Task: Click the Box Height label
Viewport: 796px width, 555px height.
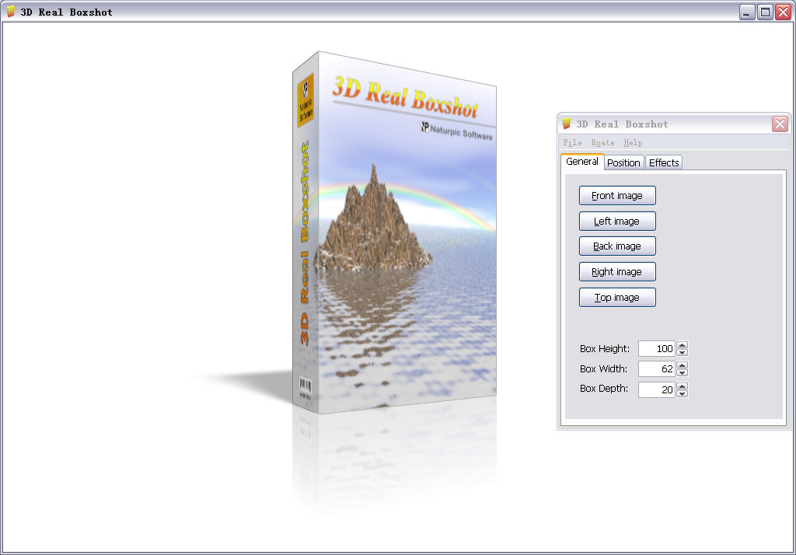Action: (605, 349)
